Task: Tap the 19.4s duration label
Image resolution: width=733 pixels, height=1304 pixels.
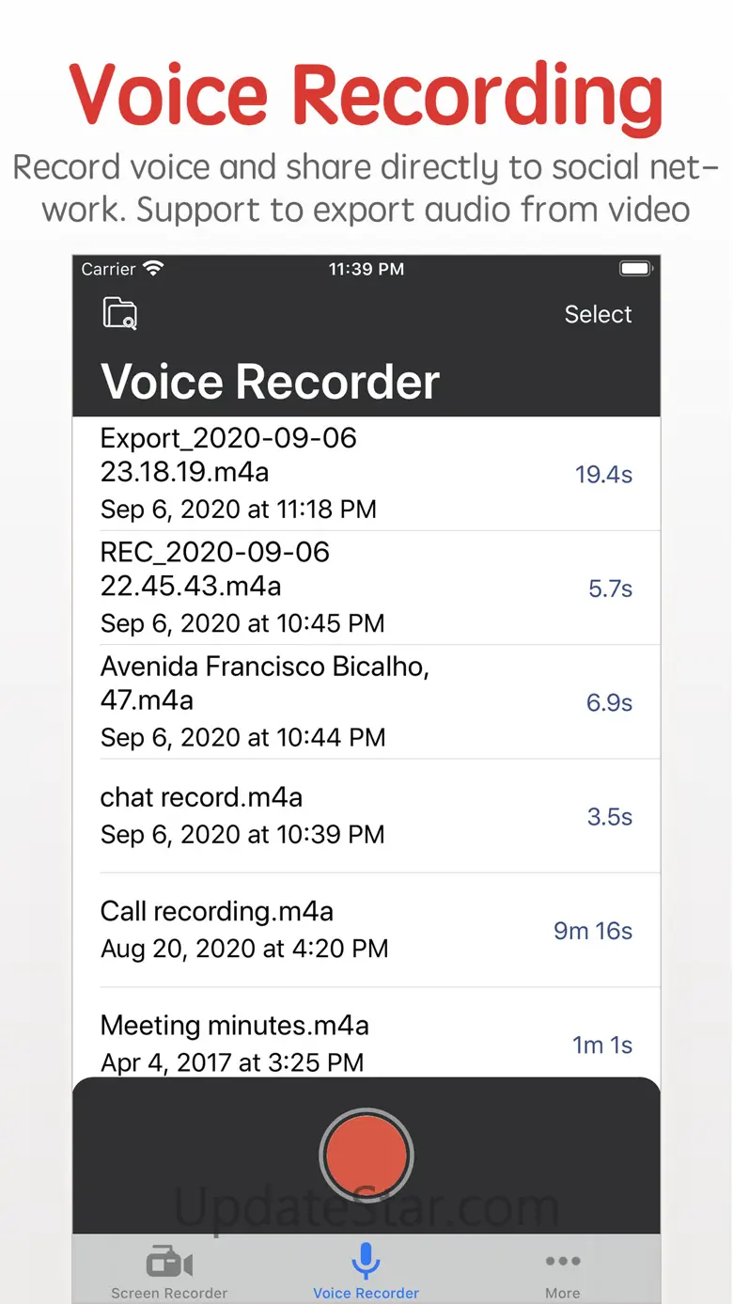Action: tap(603, 475)
